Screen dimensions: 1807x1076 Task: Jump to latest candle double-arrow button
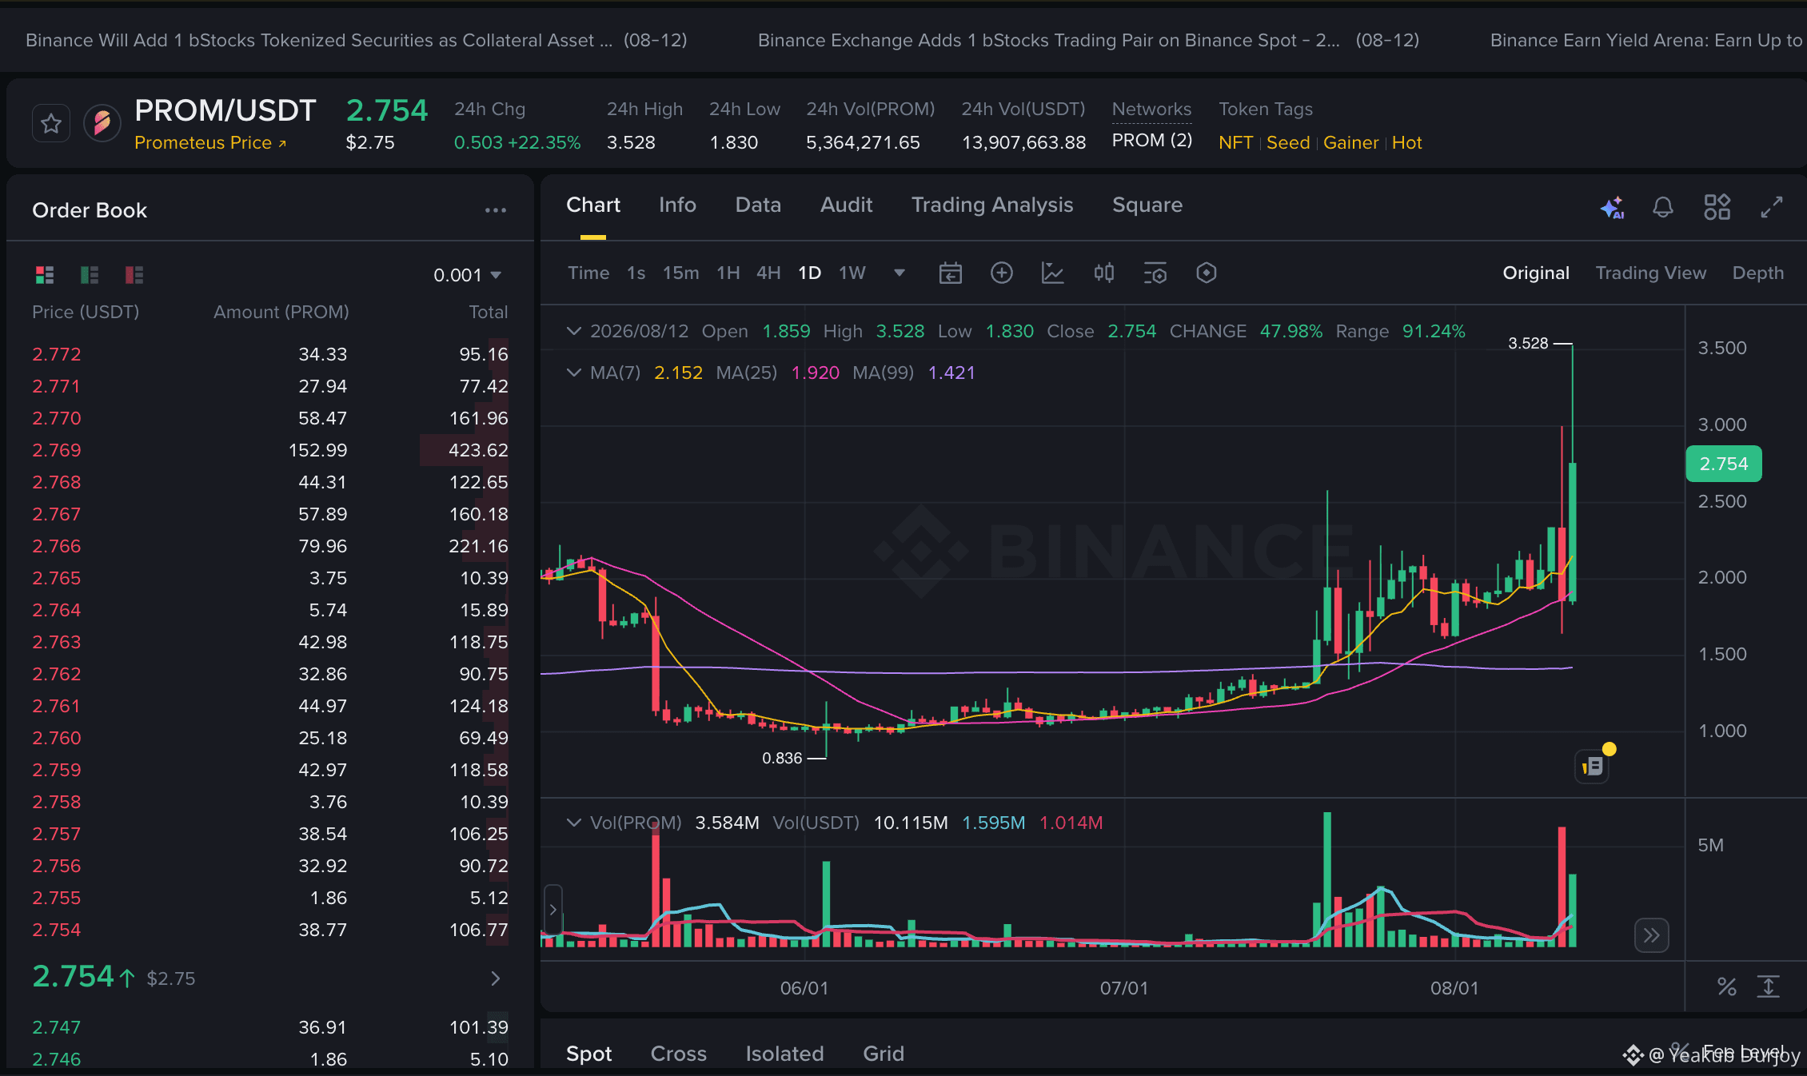point(1652,935)
